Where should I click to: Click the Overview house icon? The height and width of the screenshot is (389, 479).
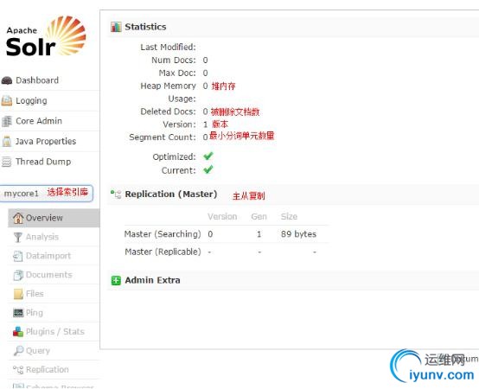coord(18,218)
